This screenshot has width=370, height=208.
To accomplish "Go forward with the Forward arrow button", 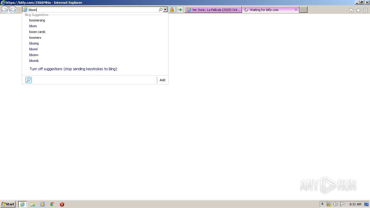I will (x=12, y=10).
